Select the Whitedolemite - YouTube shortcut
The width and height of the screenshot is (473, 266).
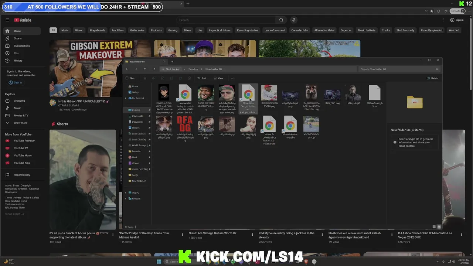(290, 127)
